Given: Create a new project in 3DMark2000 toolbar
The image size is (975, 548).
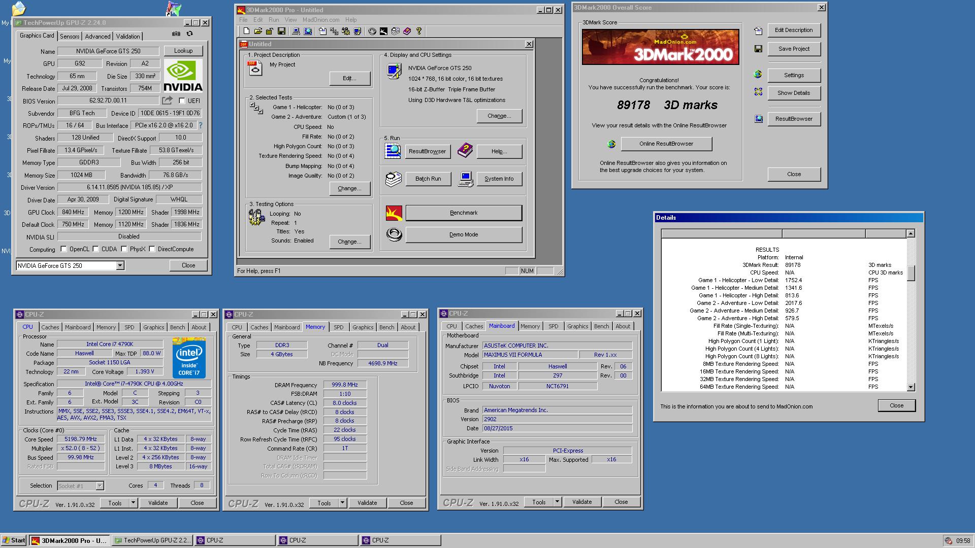Looking at the screenshot, I should (246, 31).
